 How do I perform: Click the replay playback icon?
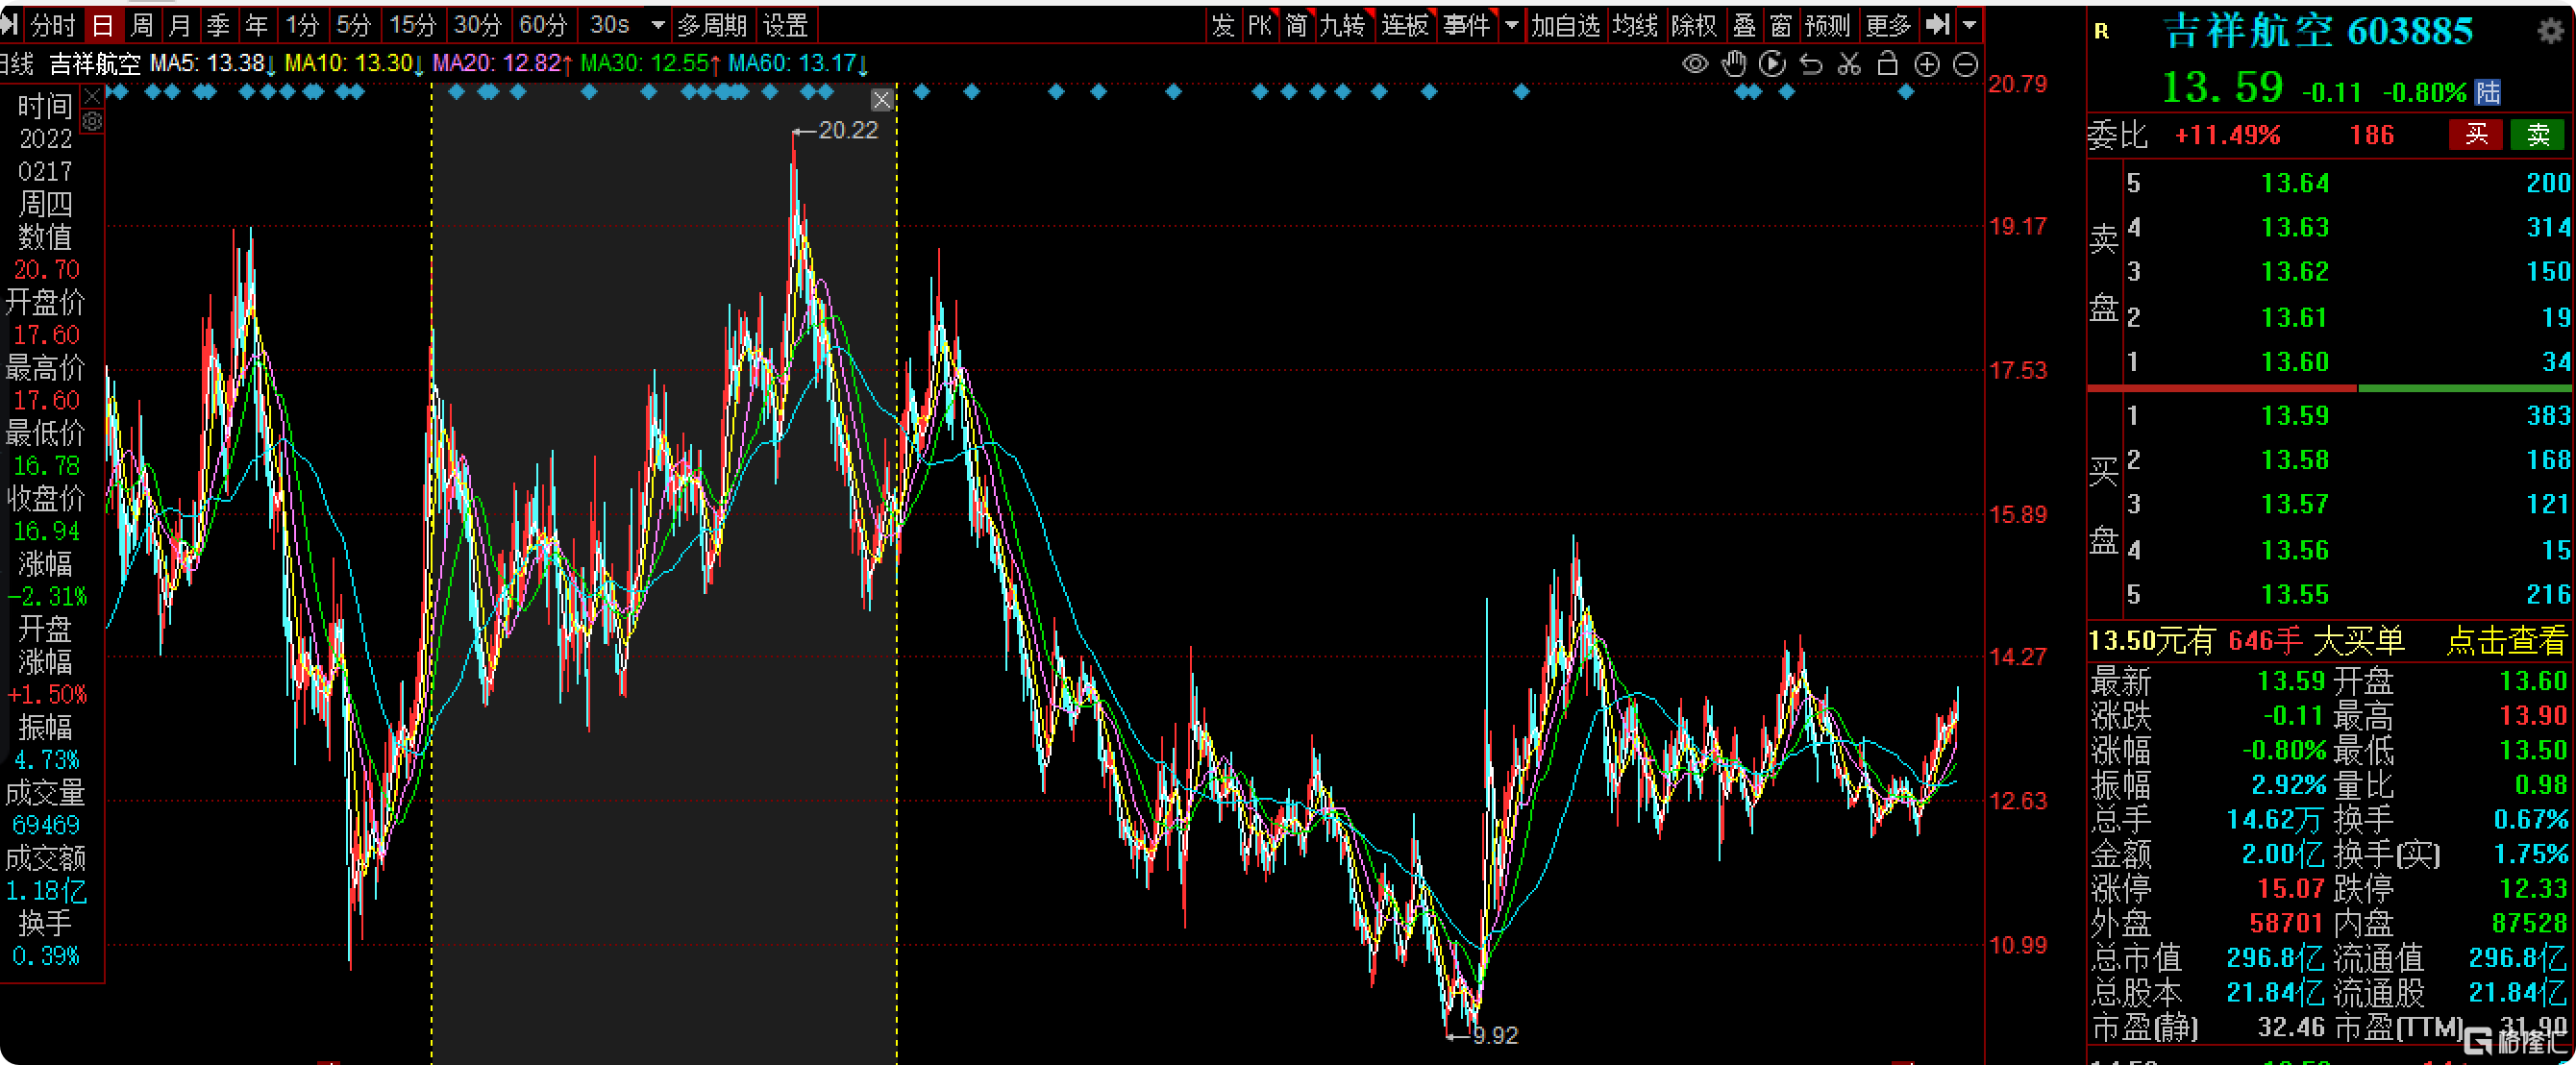[x=1772, y=65]
